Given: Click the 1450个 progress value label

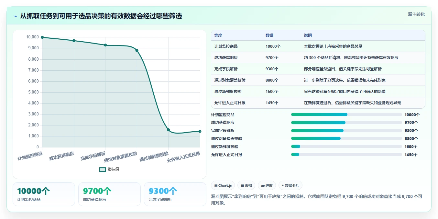Looking at the screenshot, I should [x=411, y=154].
